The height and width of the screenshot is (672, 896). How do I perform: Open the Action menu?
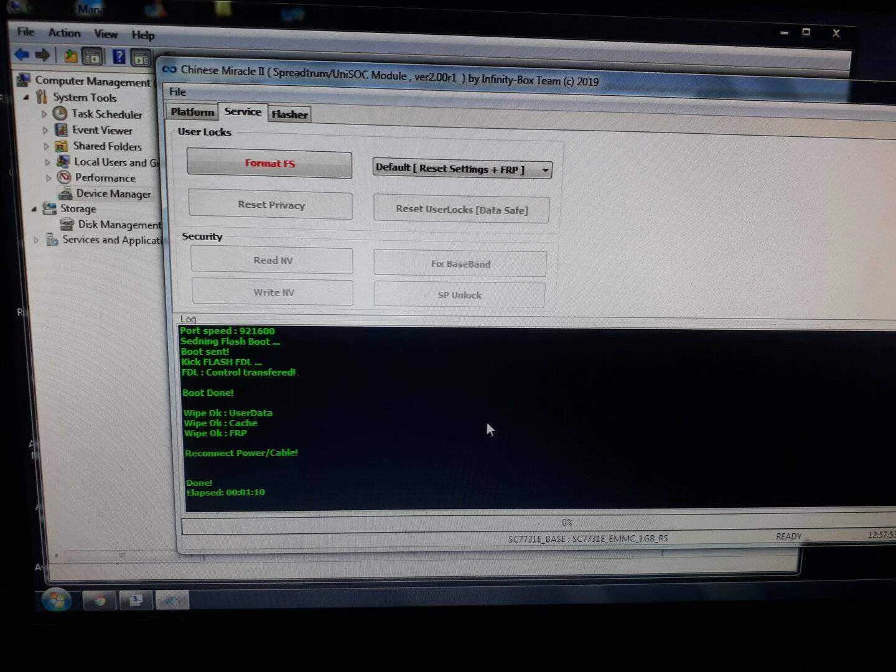pos(64,33)
